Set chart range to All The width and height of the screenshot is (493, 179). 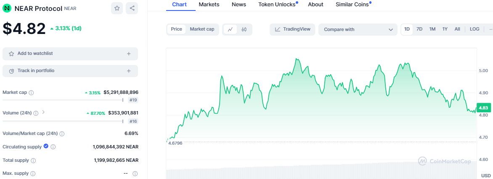point(457,29)
